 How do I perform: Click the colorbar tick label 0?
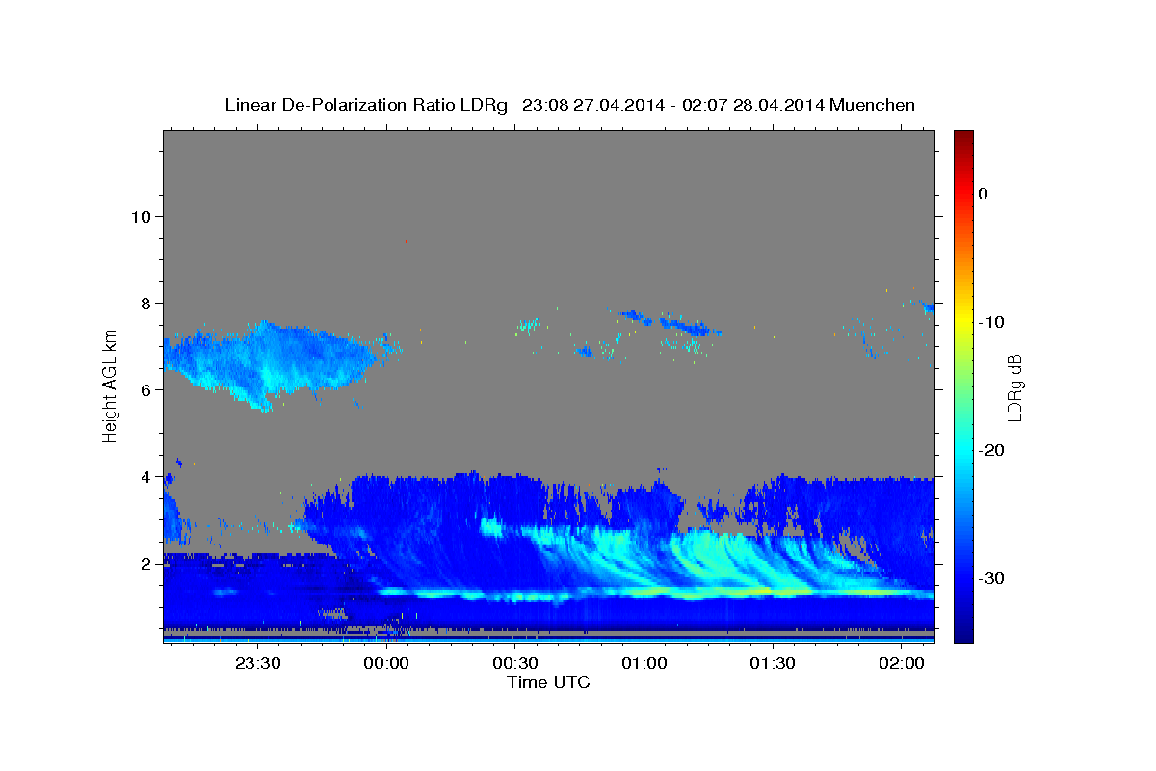click(983, 194)
